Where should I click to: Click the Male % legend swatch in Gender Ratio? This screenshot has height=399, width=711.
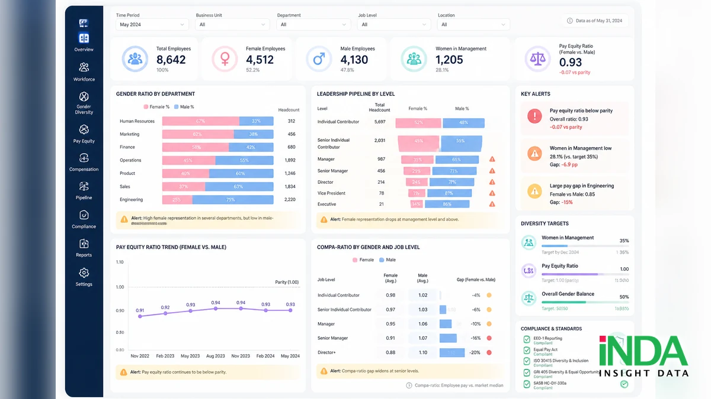click(176, 107)
